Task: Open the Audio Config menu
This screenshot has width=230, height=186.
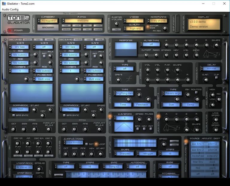Action: 10,10
